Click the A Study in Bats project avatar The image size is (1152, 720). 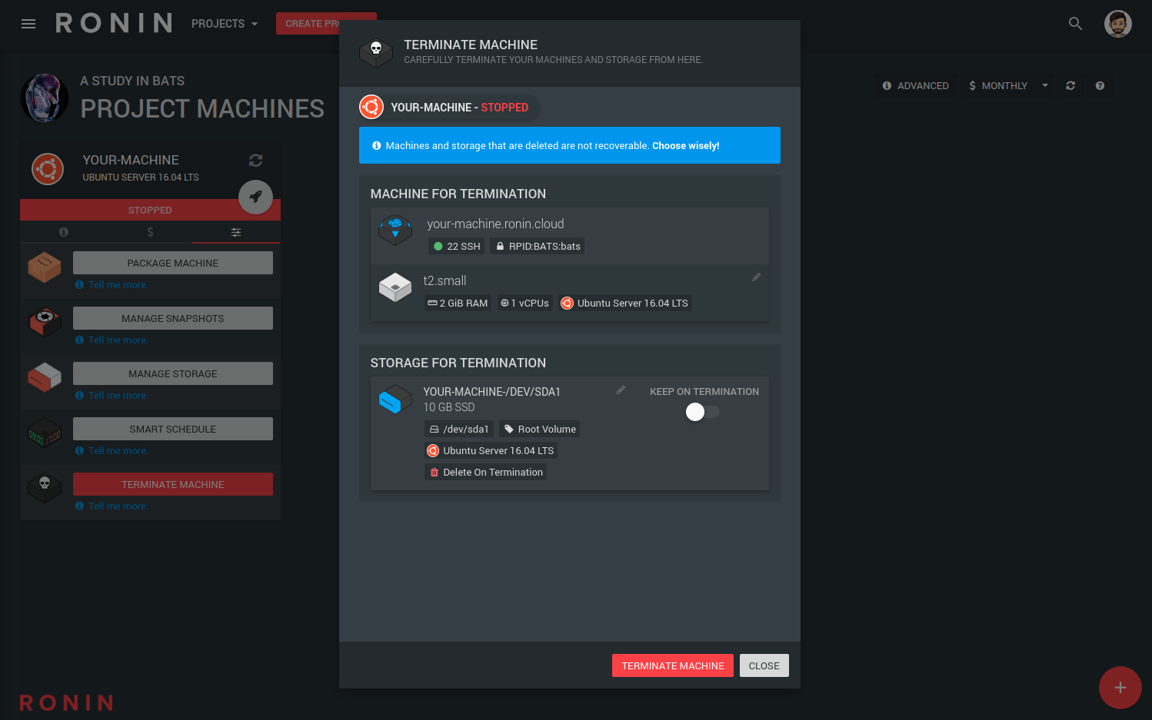(44, 98)
